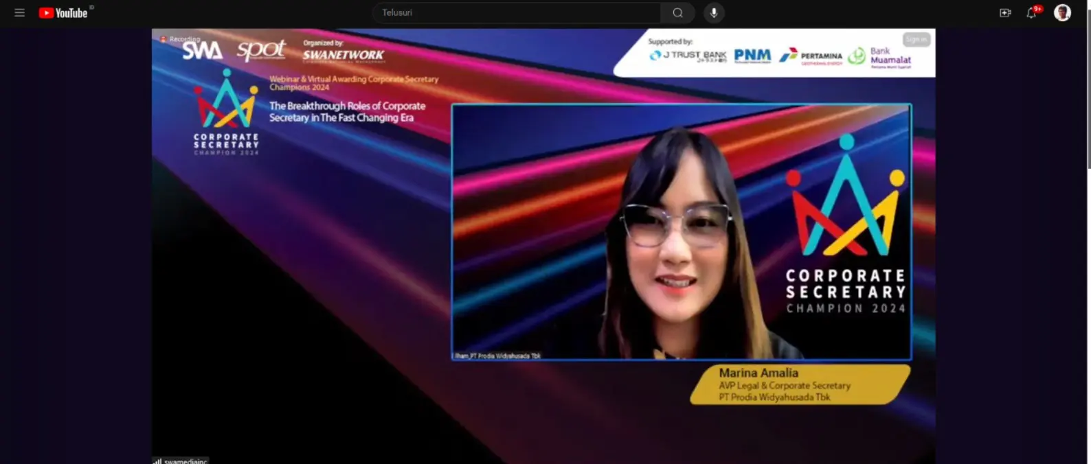
Task: Open the YouTube guide hamburger menu
Action: coord(19,13)
